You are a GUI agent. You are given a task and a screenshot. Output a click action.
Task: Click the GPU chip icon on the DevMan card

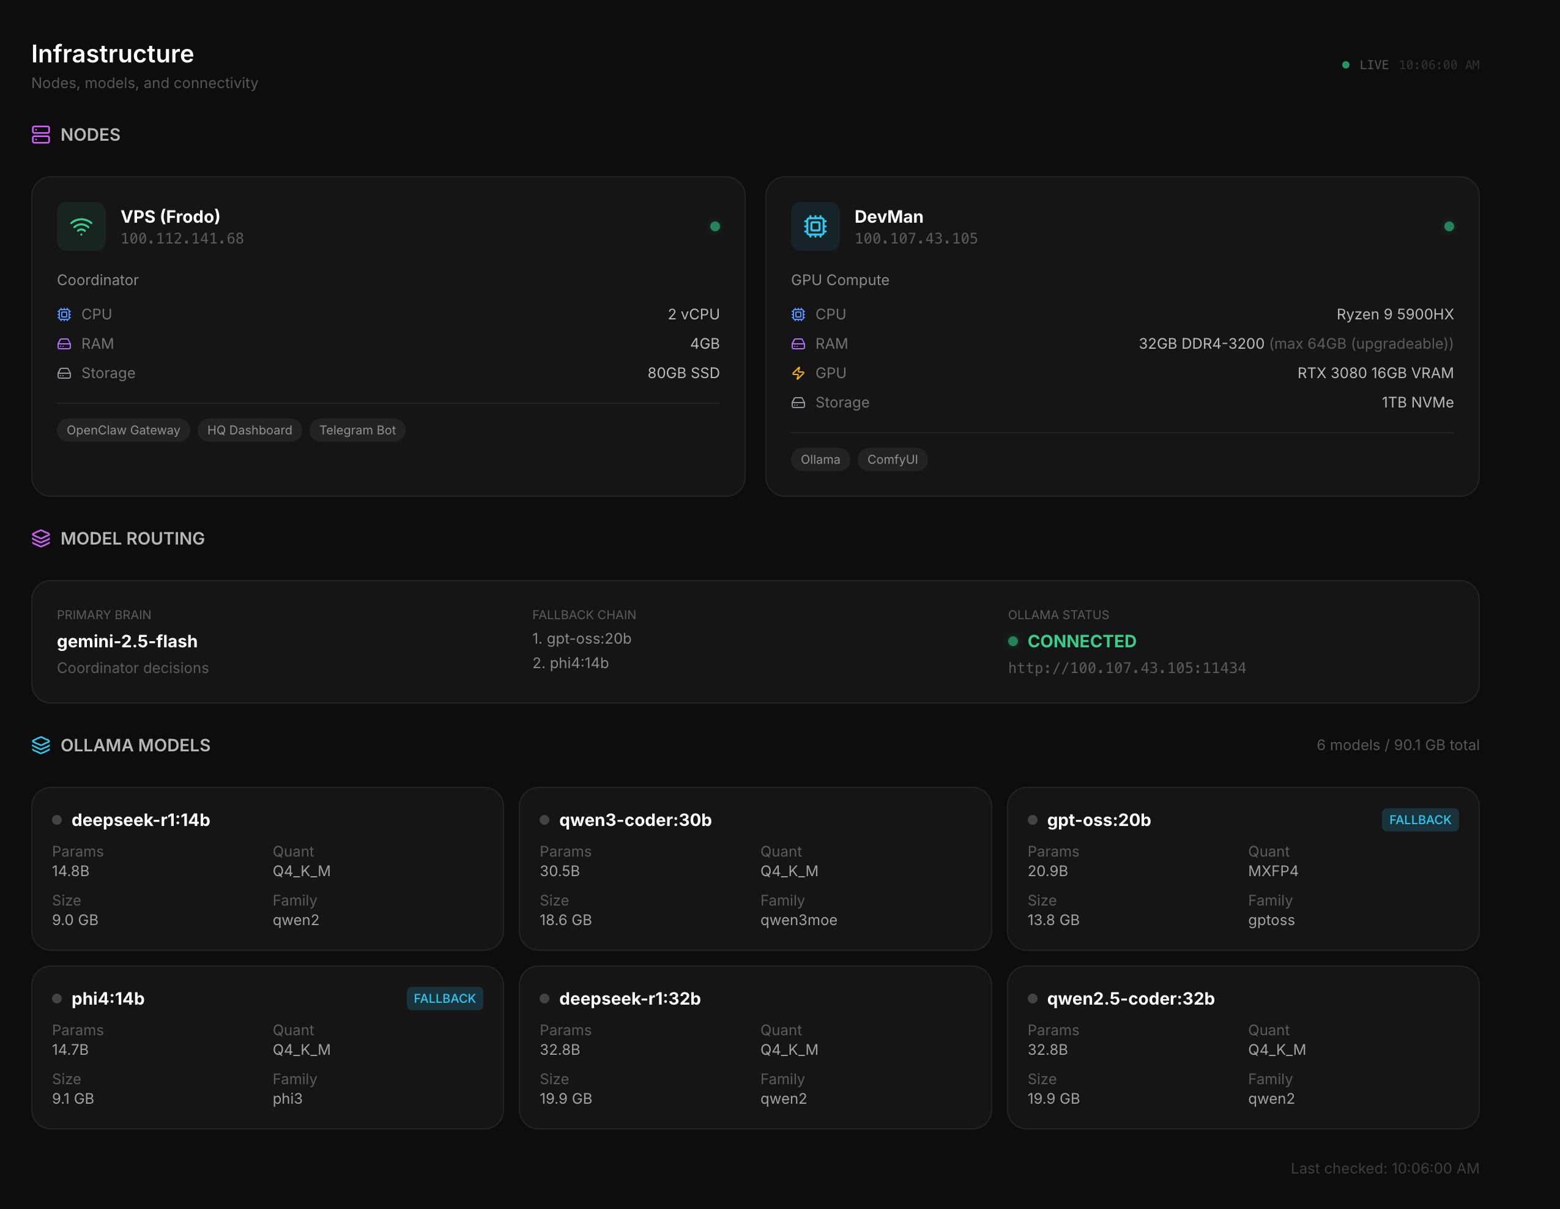[815, 226]
